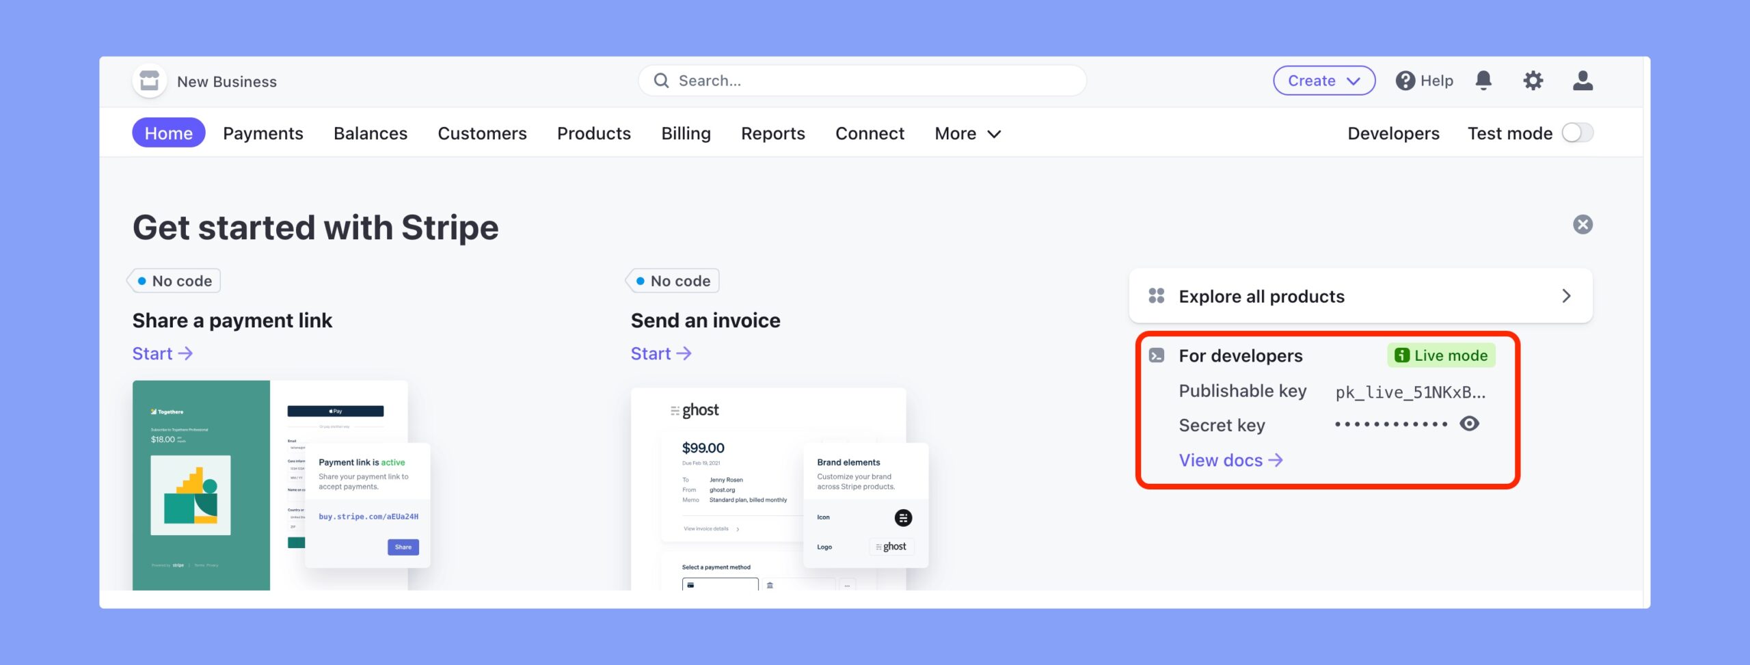The image size is (1750, 665).
Task: Expand the More menu
Action: [967, 133]
